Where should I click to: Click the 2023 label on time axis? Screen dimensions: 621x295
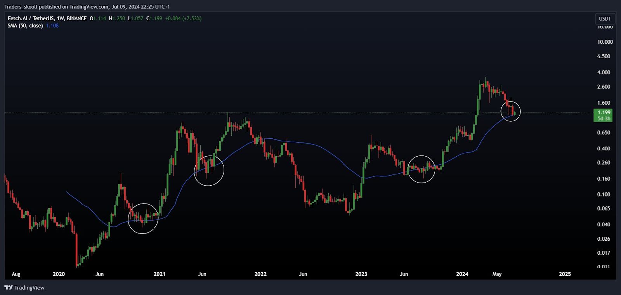click(x=361, y=274)
